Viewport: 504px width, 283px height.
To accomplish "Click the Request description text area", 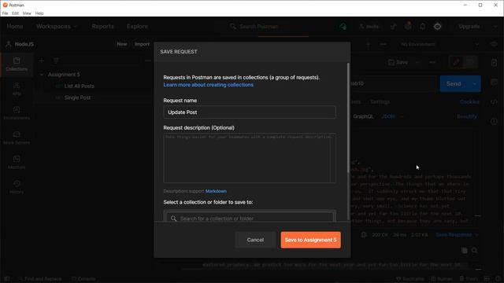I will [250, 158].
